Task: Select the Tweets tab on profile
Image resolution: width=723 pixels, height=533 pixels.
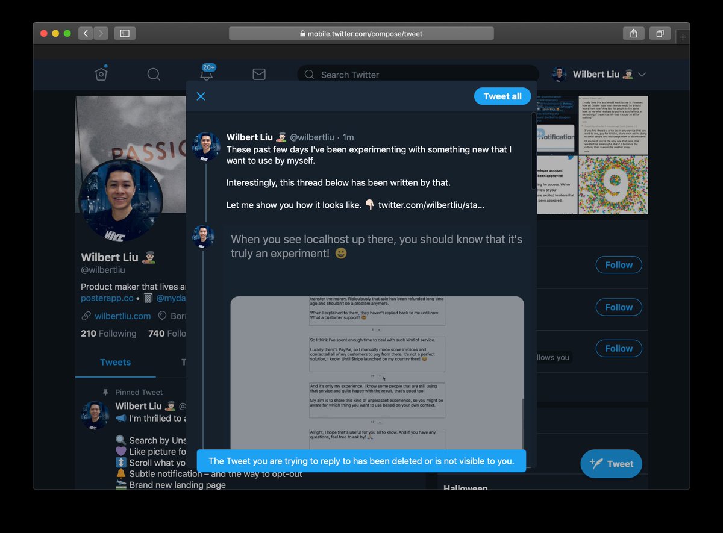Action: coord(115,362)
